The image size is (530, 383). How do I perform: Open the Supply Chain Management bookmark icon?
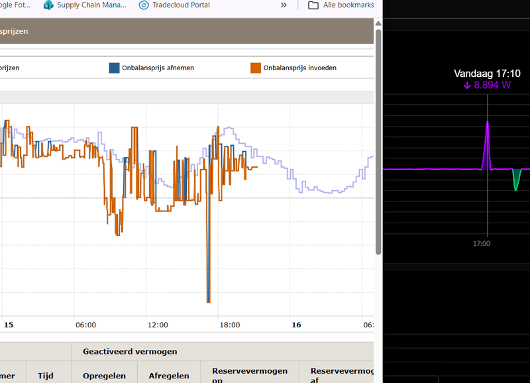(x=48, y=5)
